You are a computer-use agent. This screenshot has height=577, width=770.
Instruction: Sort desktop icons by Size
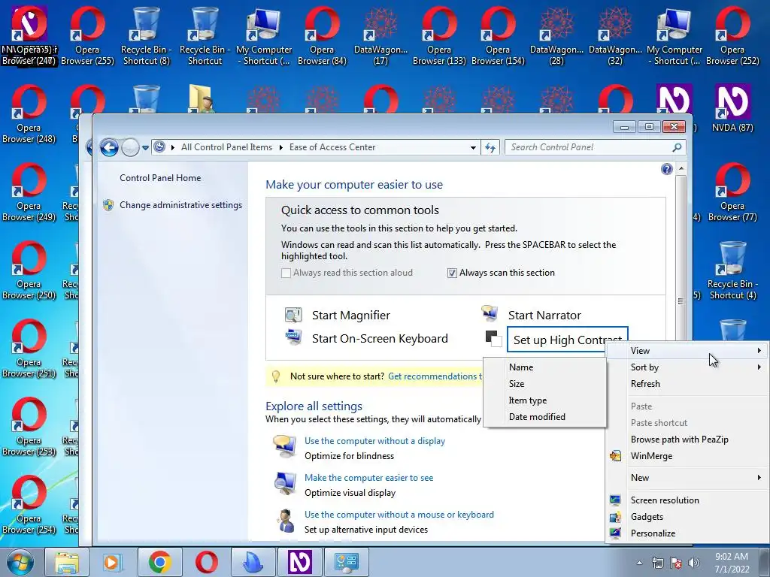tap(544, 384)
